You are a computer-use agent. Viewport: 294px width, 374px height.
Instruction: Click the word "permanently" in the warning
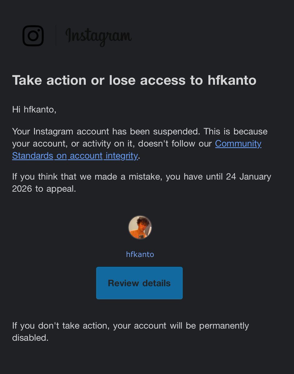[x=224, y=326]
